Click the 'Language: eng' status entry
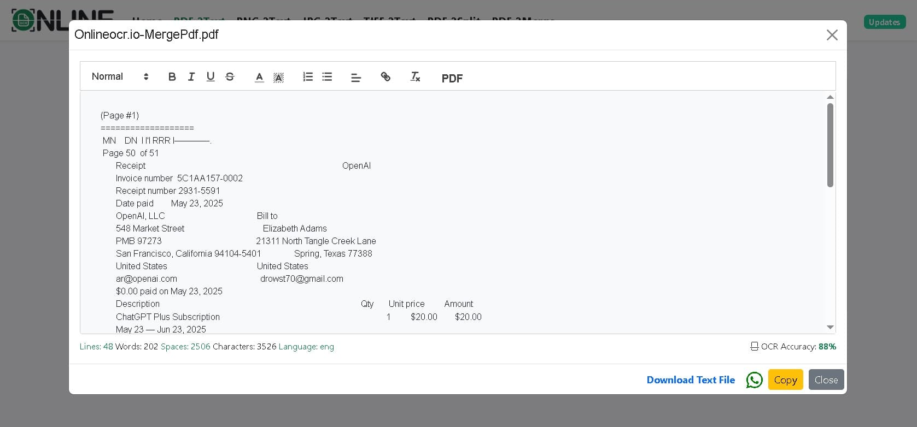The width and height of the screenshot is (917, 427). [x=306, y=346]
